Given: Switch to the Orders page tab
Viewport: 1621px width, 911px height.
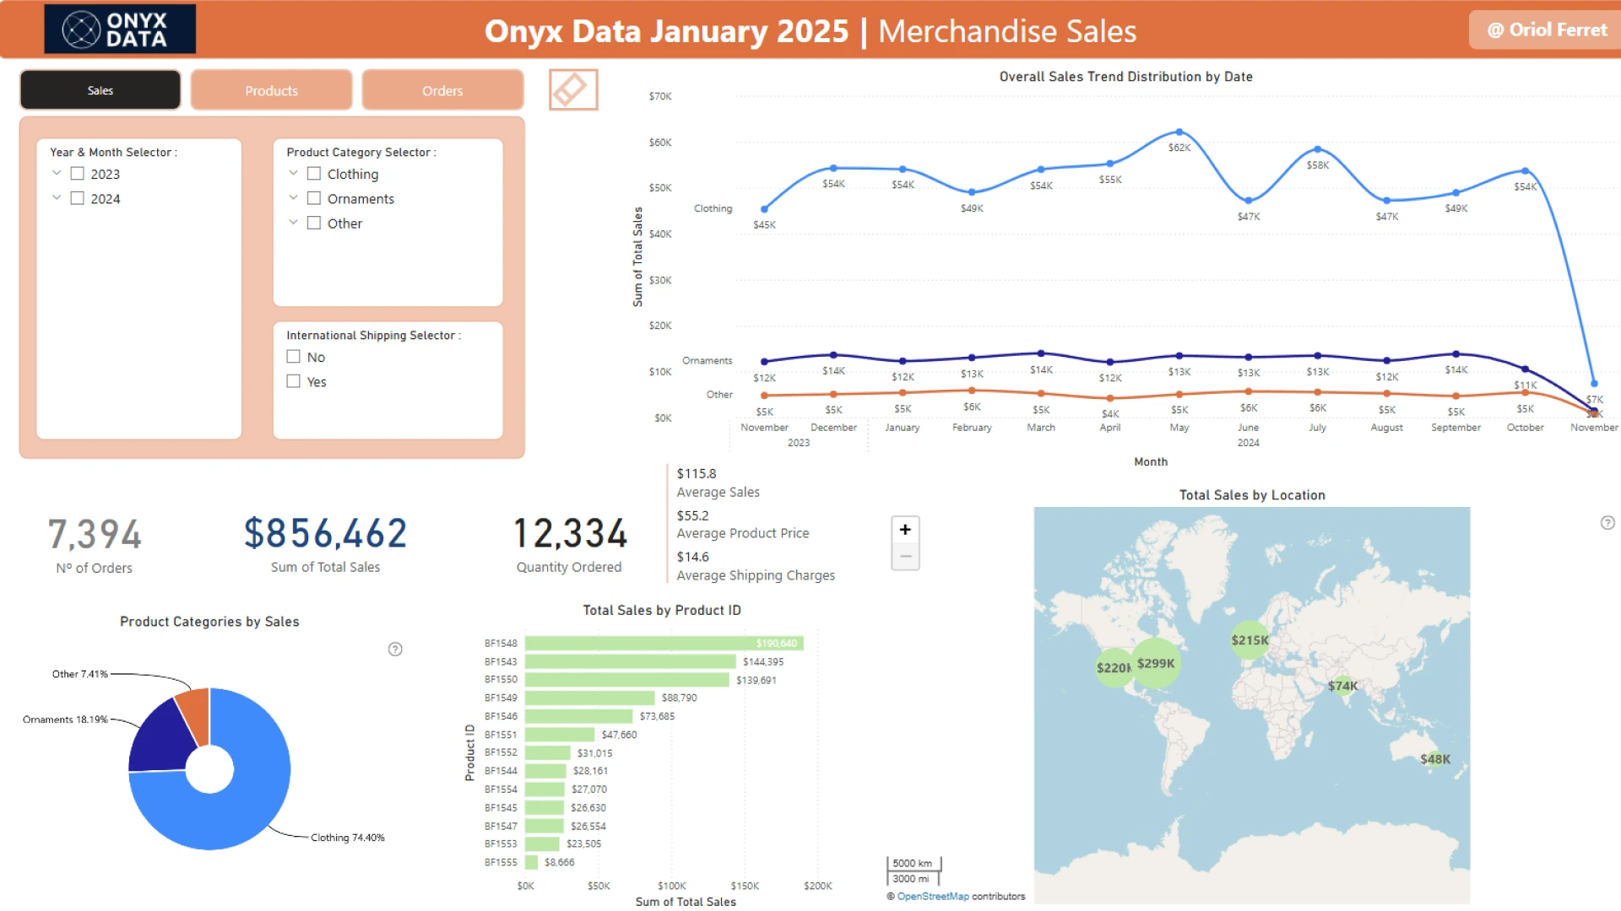Looking at the screenshot, I should 442,90.
